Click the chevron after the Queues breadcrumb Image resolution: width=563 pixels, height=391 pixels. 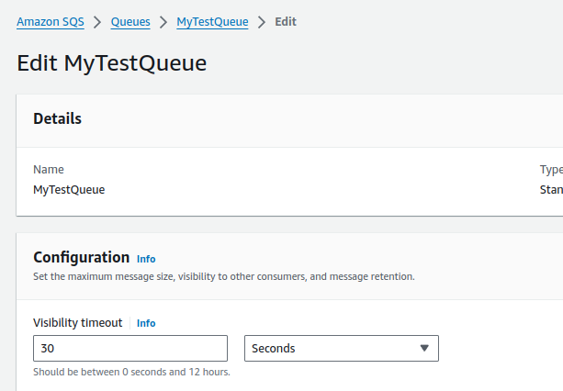click(163, 21)
